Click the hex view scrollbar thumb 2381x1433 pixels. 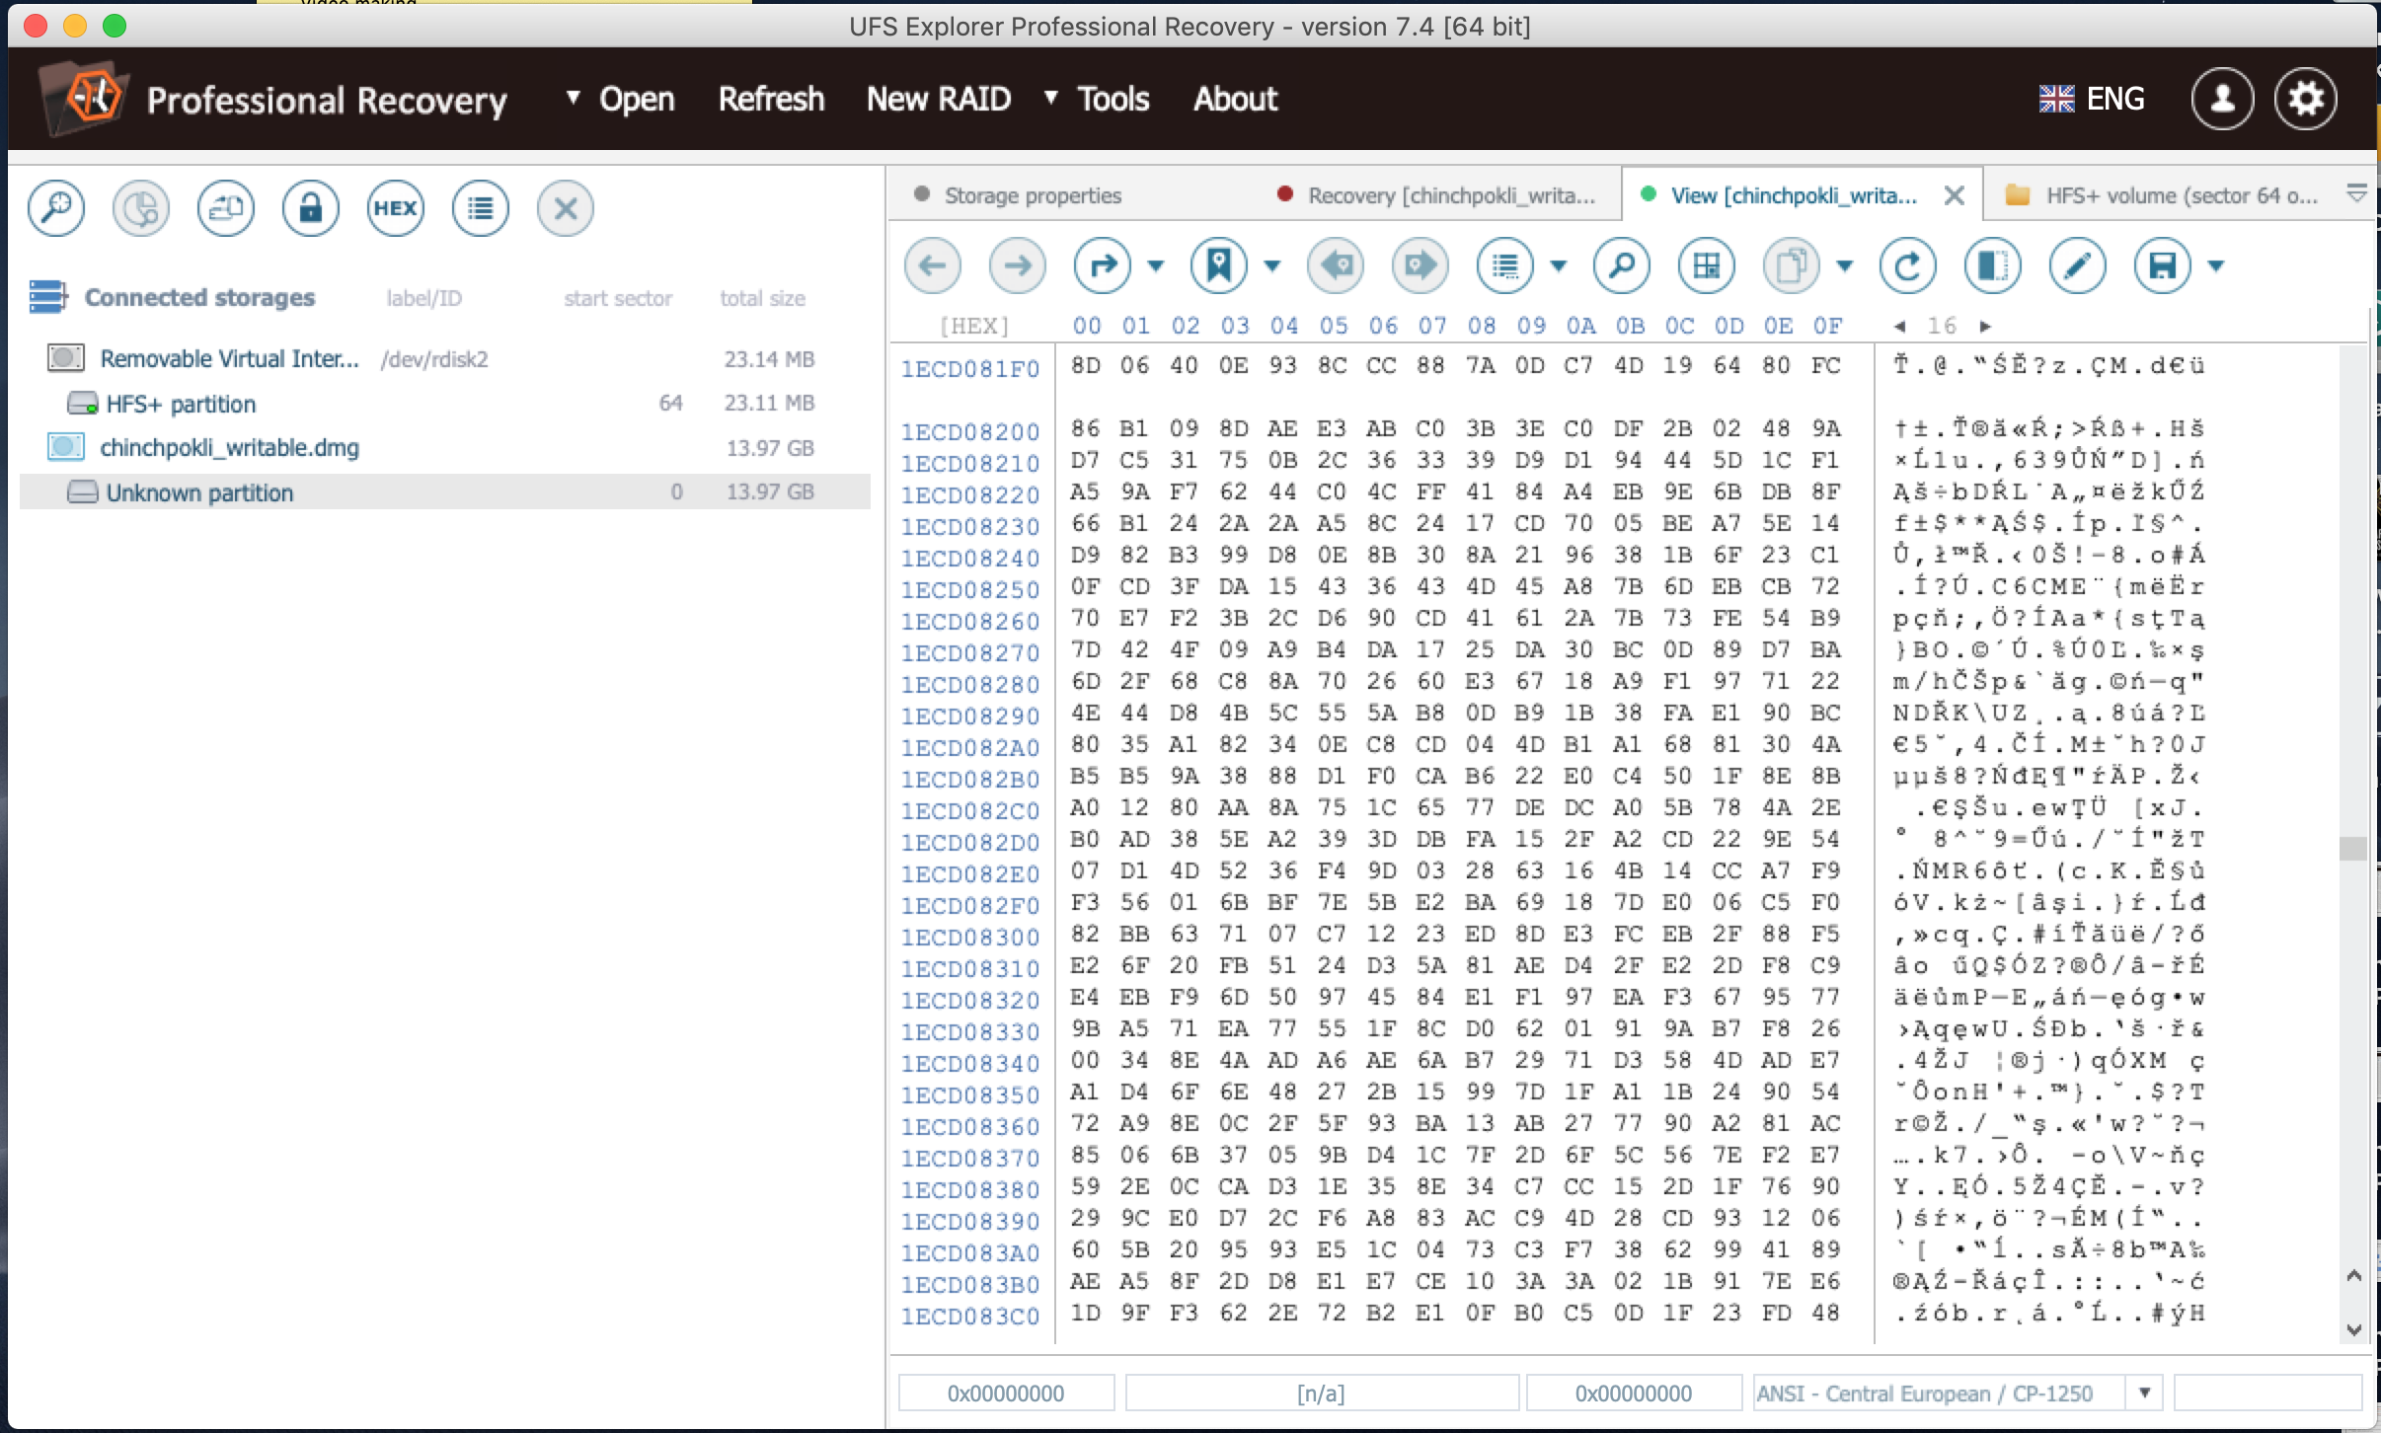2354,848
